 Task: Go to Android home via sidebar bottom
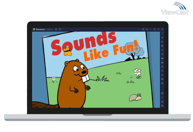click(x=162, y=102)
